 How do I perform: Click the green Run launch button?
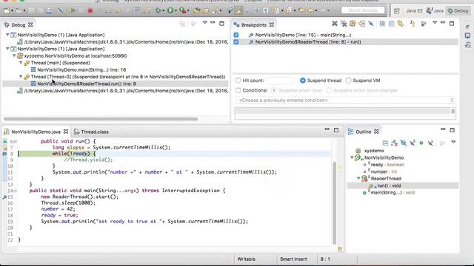coord(170,10)
